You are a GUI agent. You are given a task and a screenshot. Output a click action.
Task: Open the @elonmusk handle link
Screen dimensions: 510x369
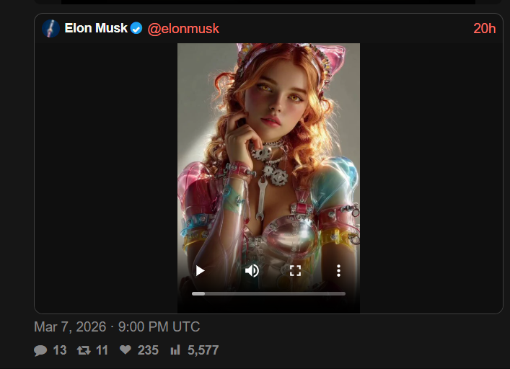click(x=183, y=29)
